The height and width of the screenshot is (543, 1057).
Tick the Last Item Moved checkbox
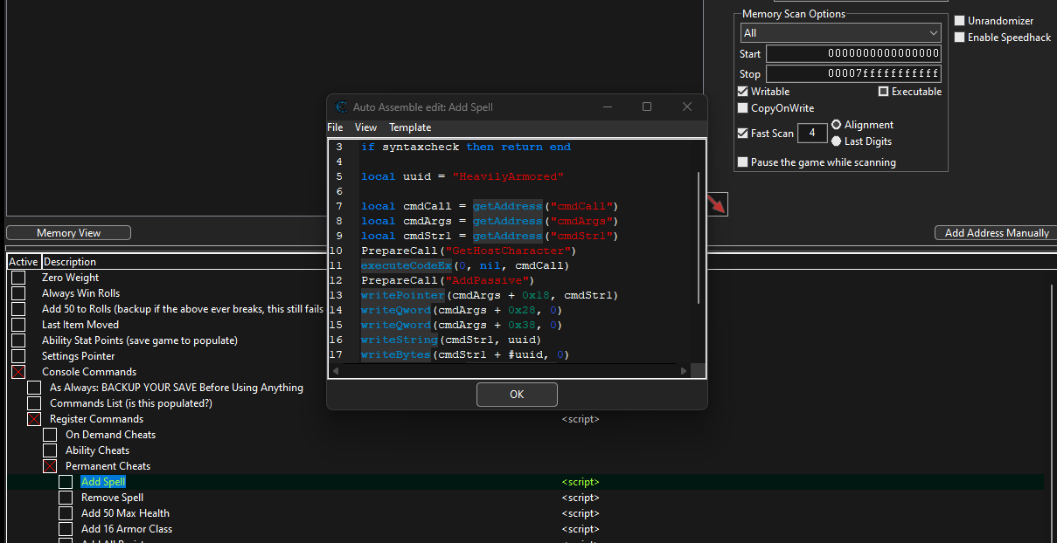point(18,325)
